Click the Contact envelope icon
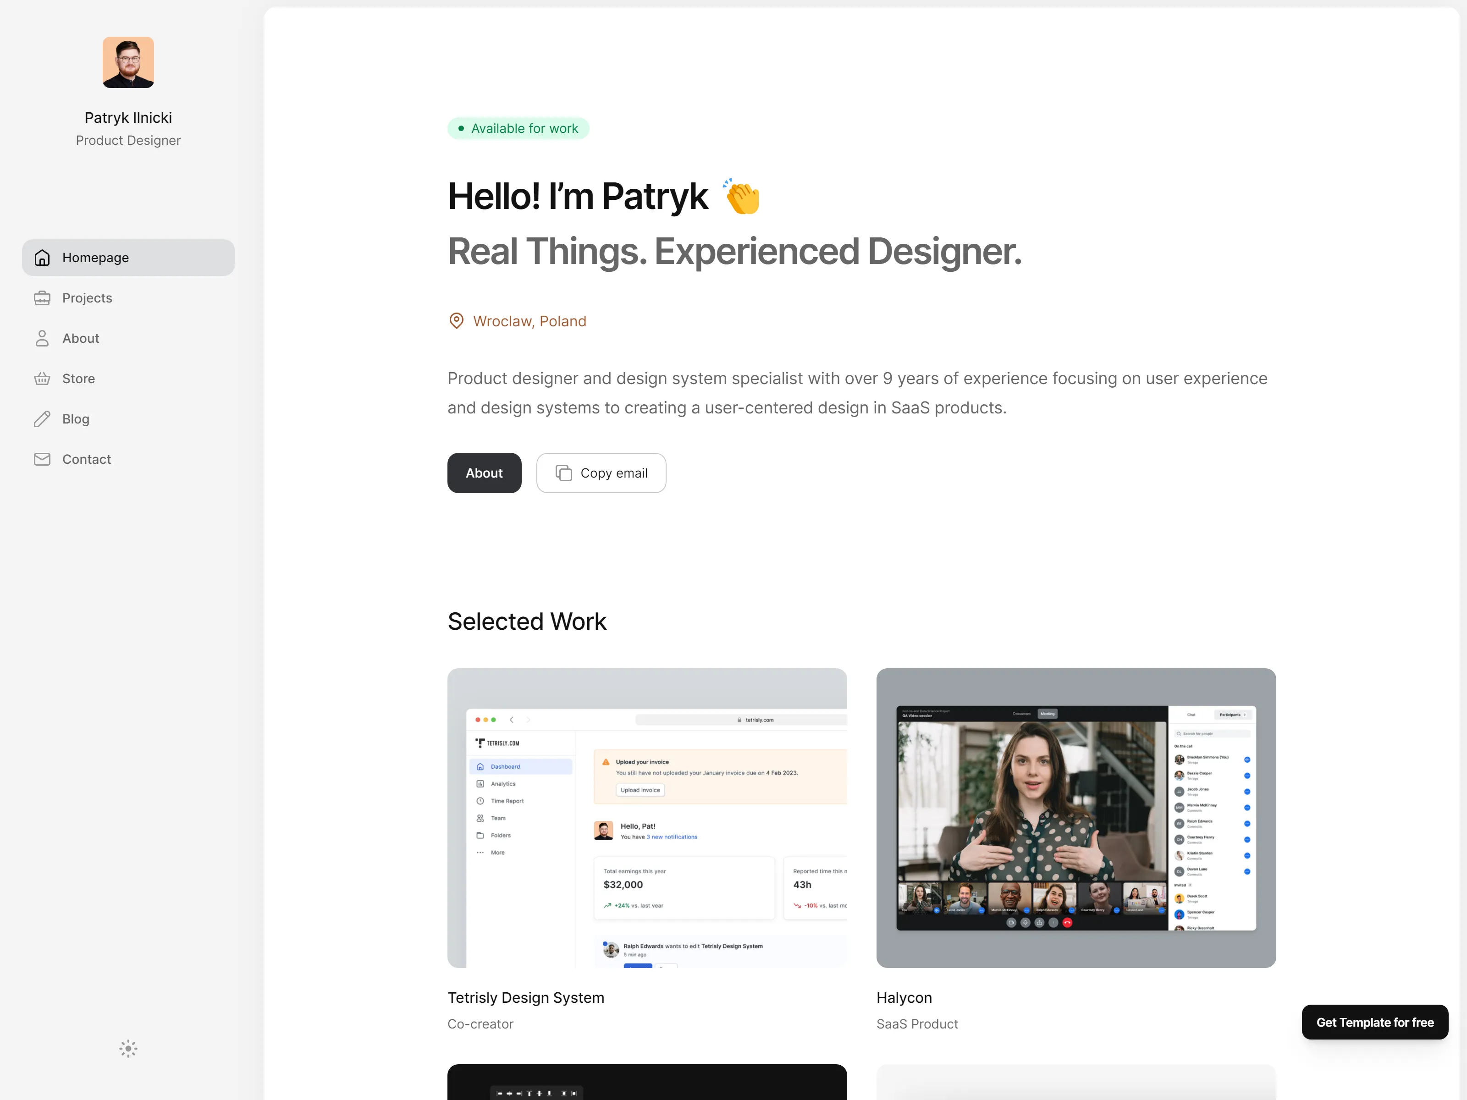 click(x=43, y=459)
